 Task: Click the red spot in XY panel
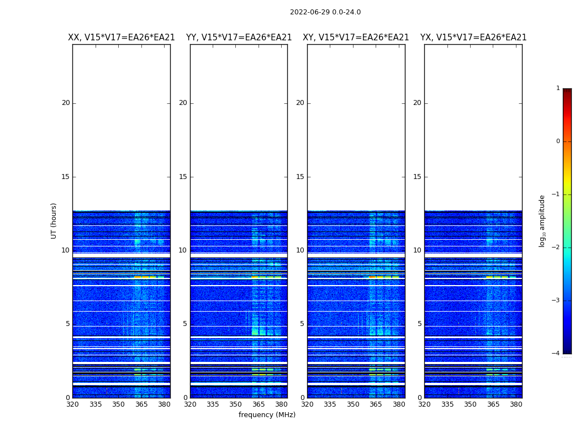[341, 391]
